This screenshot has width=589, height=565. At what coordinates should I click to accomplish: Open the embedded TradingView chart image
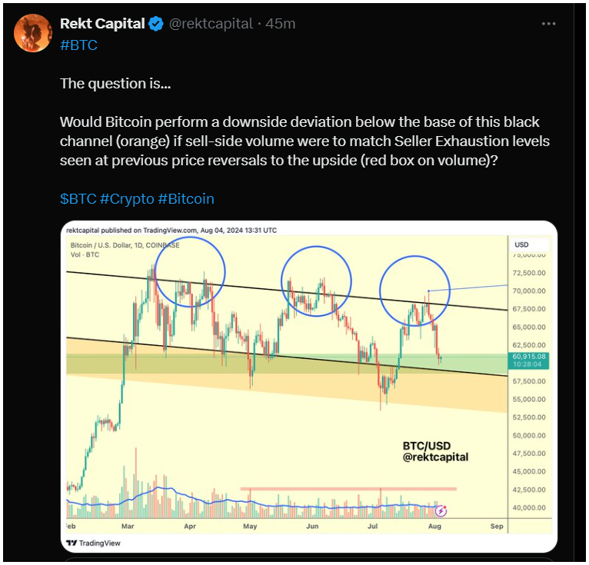pos(309,387)
